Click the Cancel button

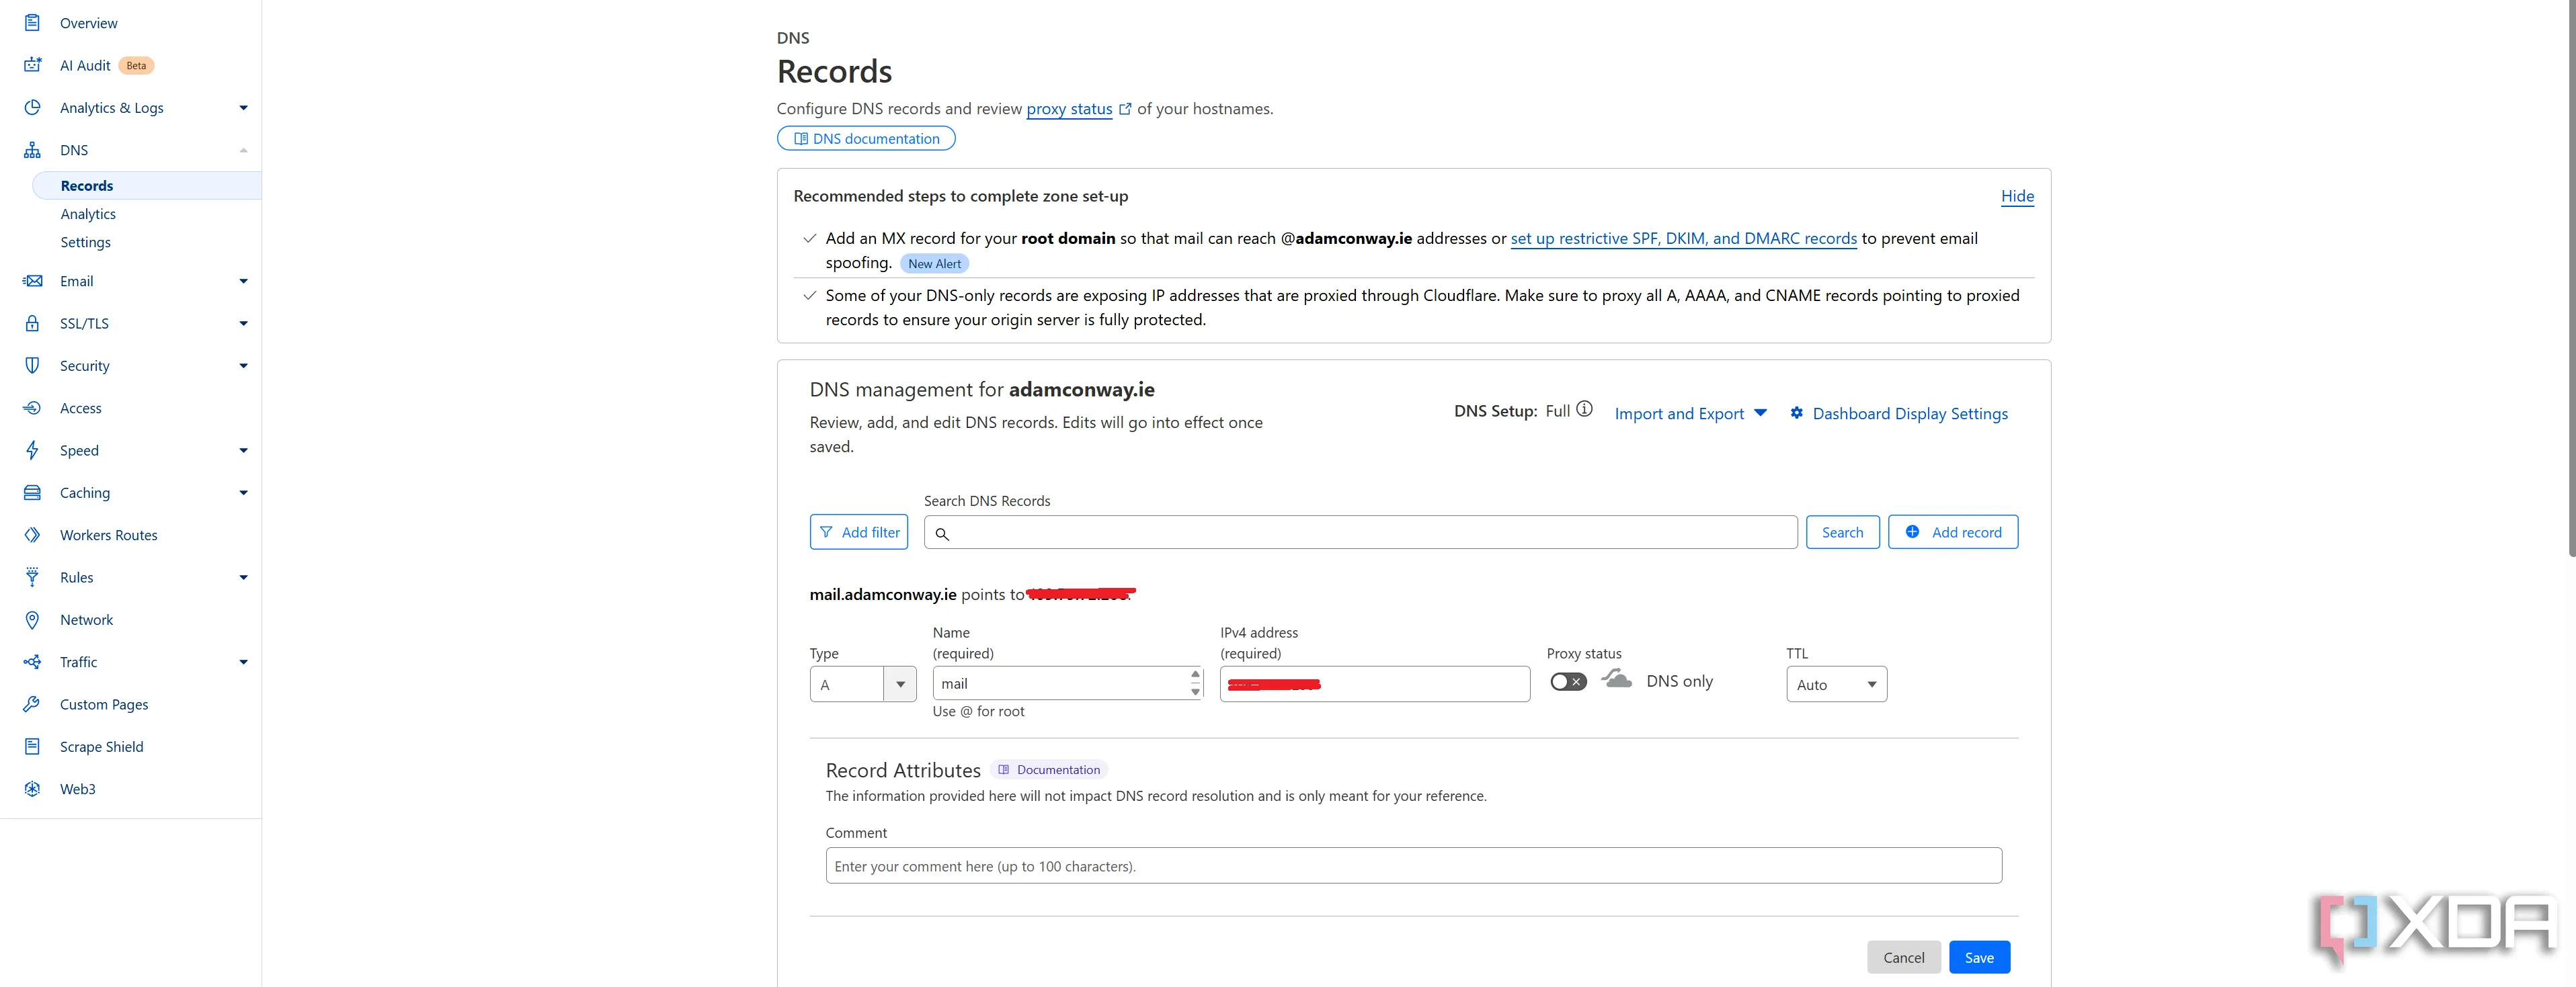[1903, 957]
